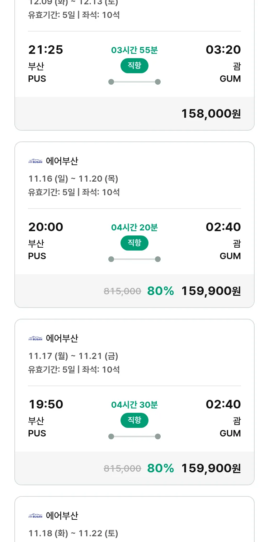Tap the 19:50 departure time from 부산
The image size is (269, 542).
[x=46, y=404]
